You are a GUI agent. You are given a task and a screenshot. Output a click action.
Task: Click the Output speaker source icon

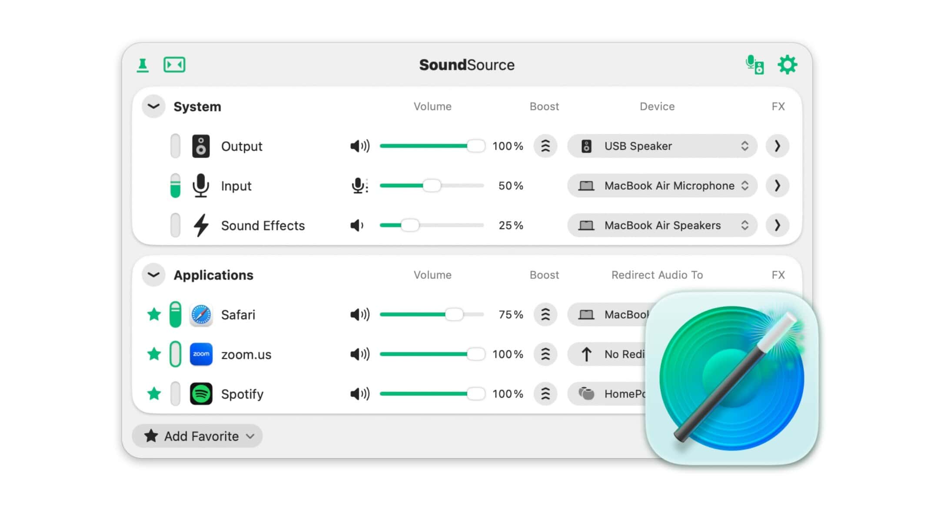201,146
